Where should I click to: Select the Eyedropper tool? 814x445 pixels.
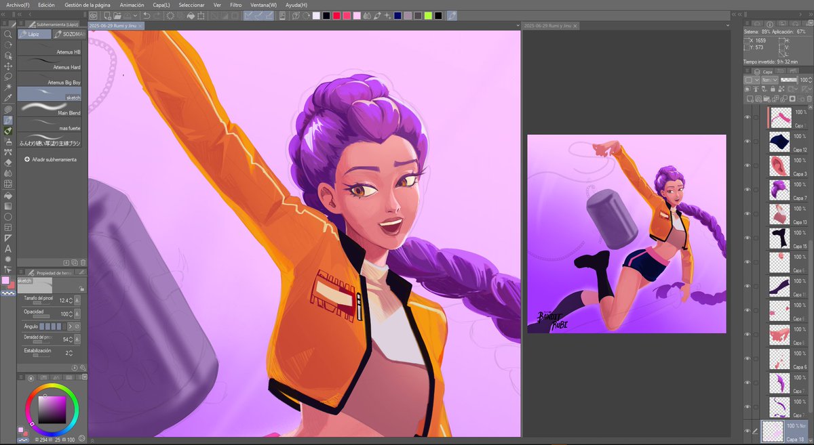[8, 98]
